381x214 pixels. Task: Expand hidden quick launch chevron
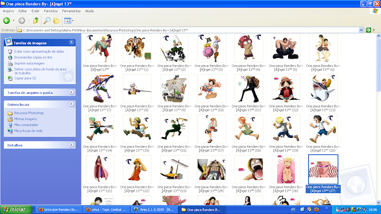pyautogui.click(x=326, y=208)
